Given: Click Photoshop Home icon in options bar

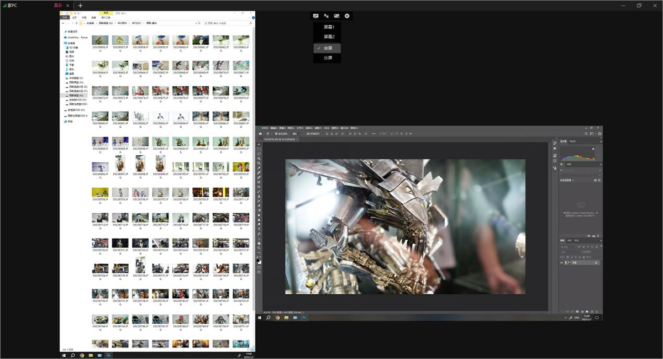Looking at the screenshot, I should (260, 134).
